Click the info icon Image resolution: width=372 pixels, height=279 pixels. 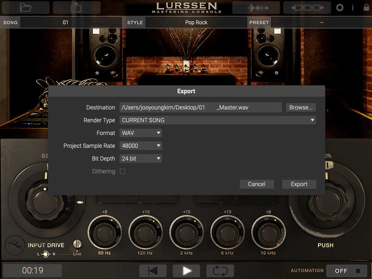[352, 8]
